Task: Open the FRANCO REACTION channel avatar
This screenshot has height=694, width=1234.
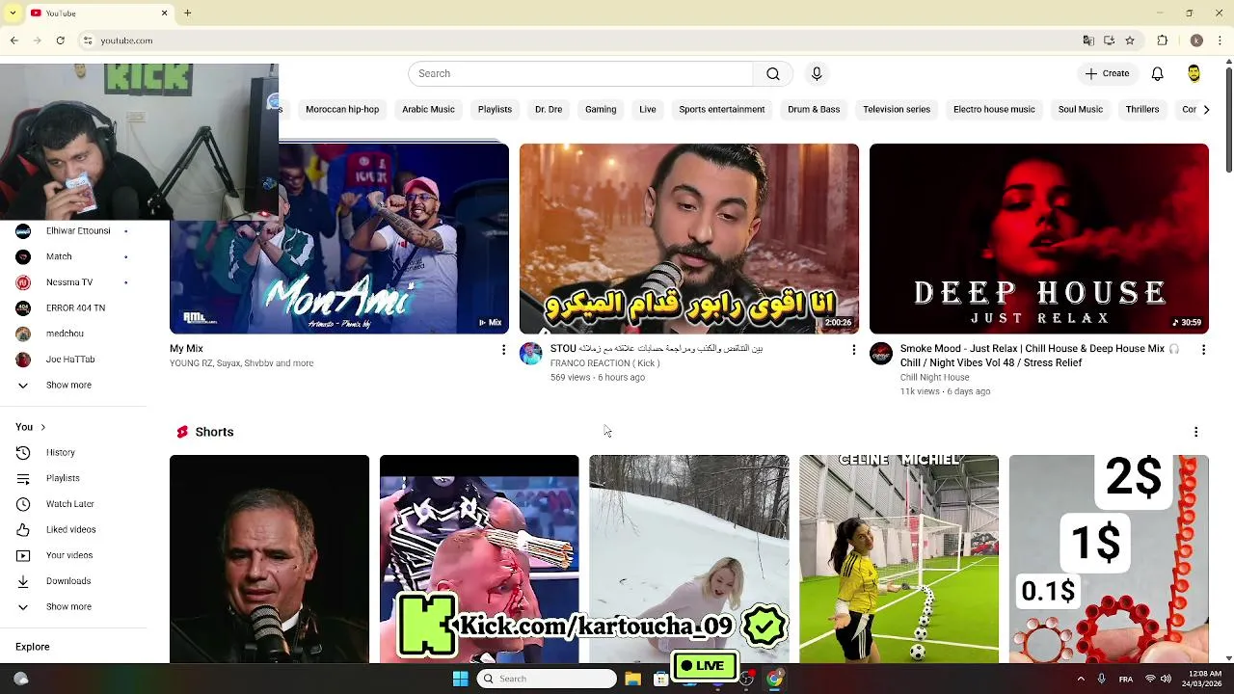Action: pyautogui.click(x=531, y=354)
